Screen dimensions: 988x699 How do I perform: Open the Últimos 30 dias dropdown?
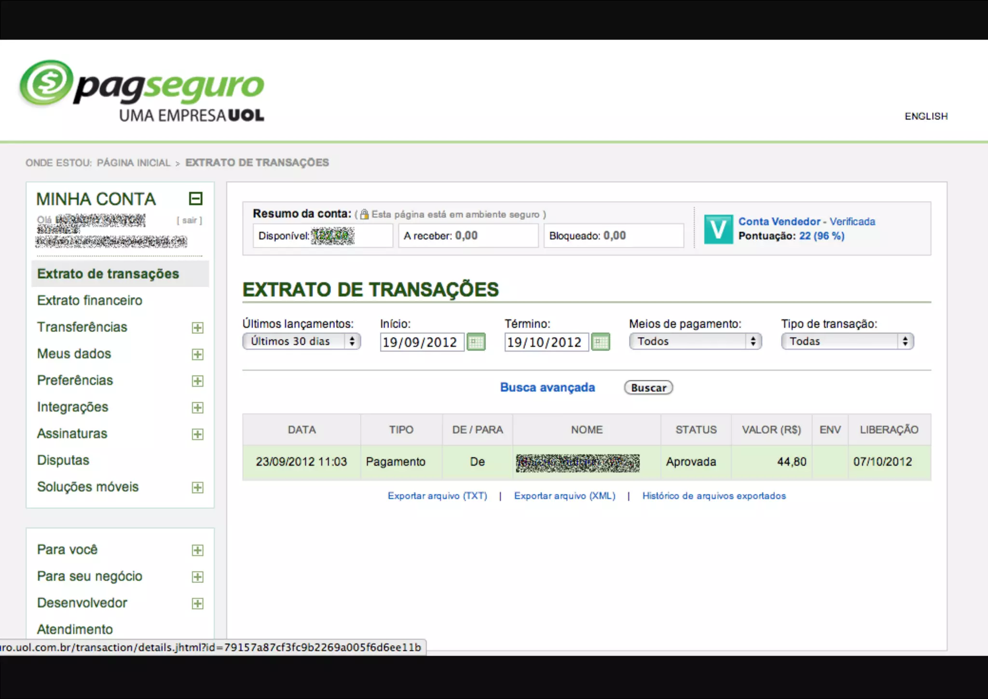coord(302,342)
